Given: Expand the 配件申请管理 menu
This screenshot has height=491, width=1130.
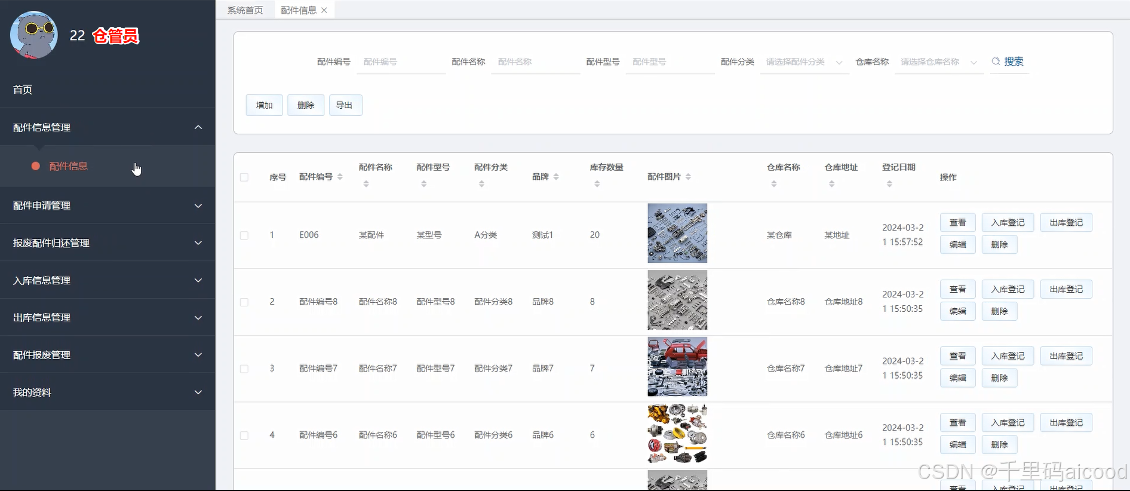Looking at the screenshot, I should (108, 205).
